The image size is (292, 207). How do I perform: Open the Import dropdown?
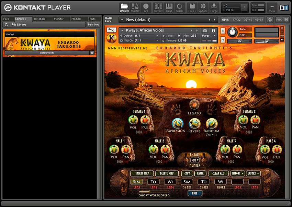[238, 173]
